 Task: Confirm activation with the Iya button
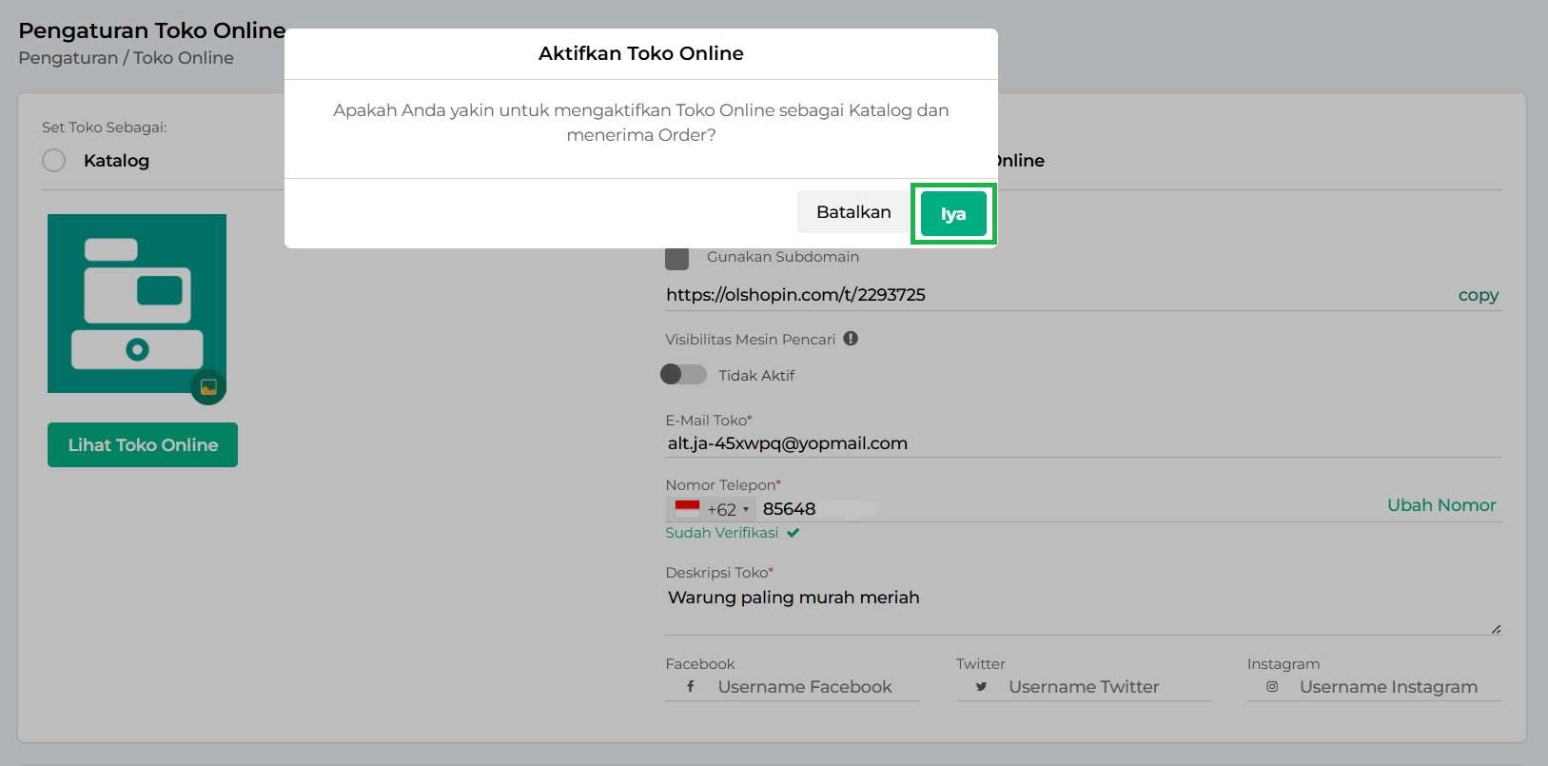(x=952, y=214)
